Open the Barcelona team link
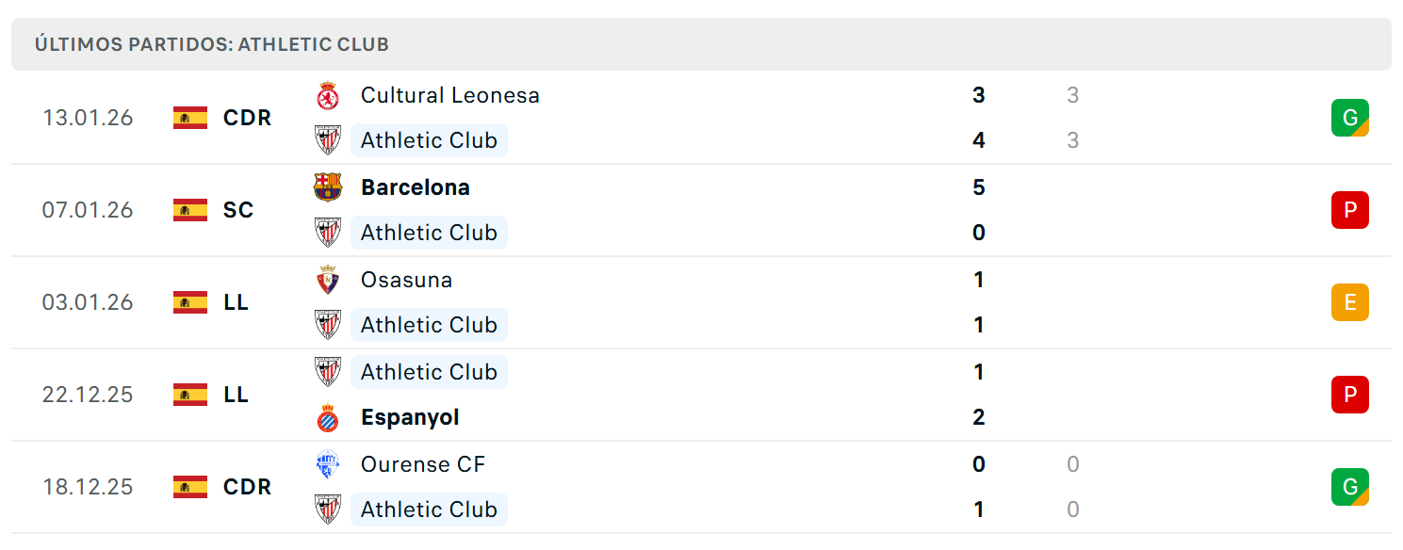This screenshot has height=550, width=1403. (416, 187)
